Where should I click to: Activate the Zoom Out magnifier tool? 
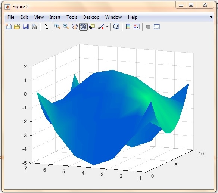click(66, 27)
